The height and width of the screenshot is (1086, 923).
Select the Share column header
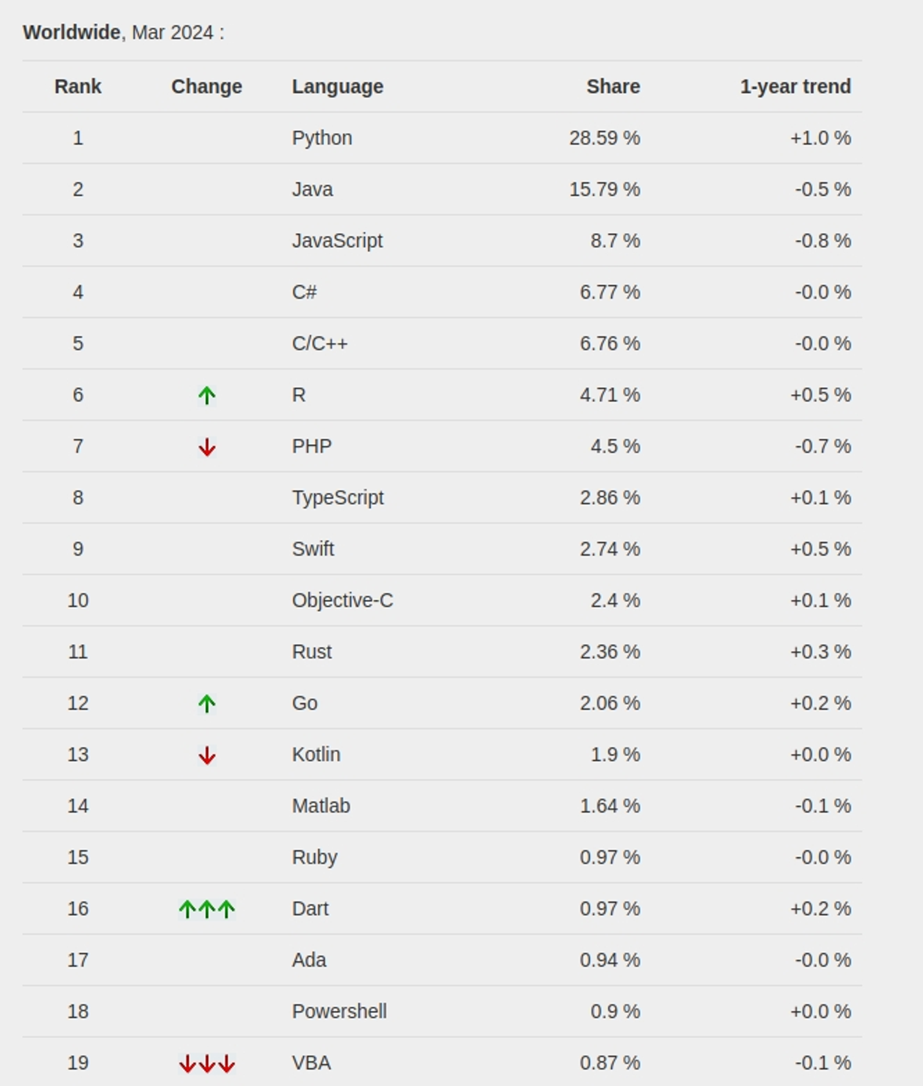[x=613, y=87]
